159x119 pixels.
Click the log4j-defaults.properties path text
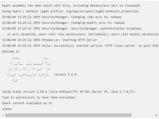102,11
